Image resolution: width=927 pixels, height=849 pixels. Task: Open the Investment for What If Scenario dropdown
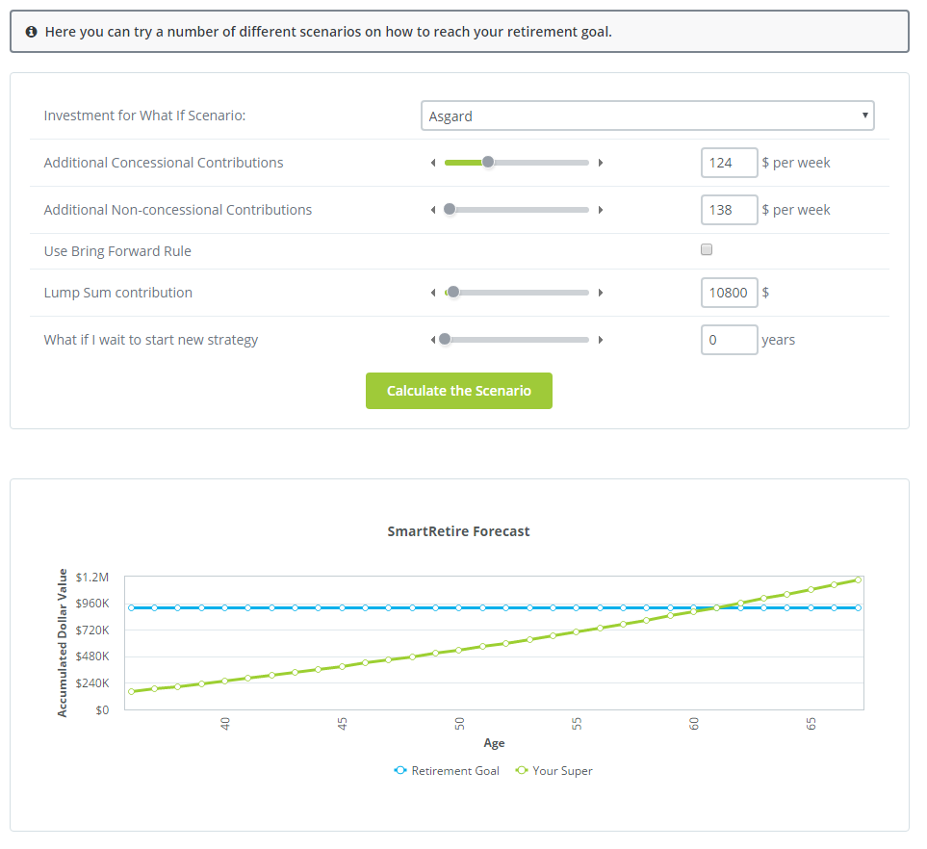(x=647, y=116)
